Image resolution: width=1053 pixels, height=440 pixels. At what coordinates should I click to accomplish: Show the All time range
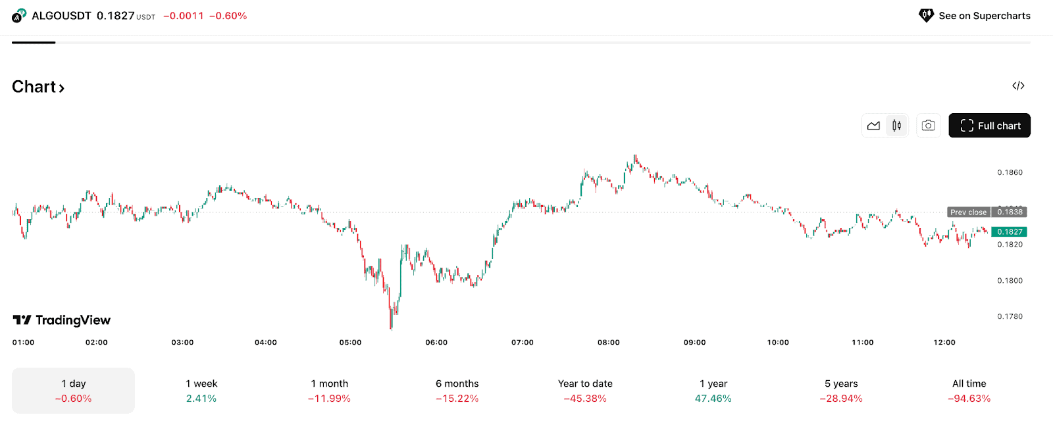click(969, 391)
